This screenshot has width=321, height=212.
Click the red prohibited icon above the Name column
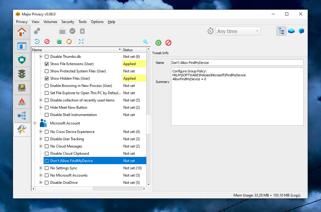point(47,41)
